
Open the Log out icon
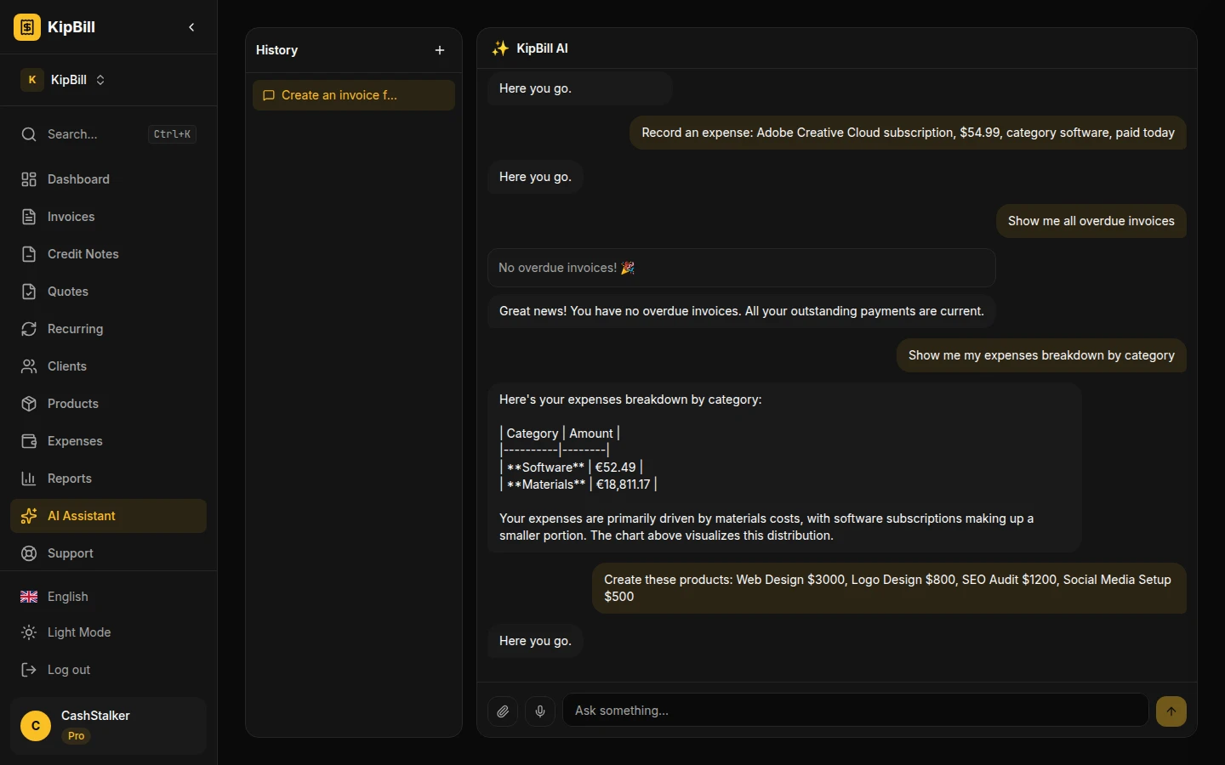point(29,670)
